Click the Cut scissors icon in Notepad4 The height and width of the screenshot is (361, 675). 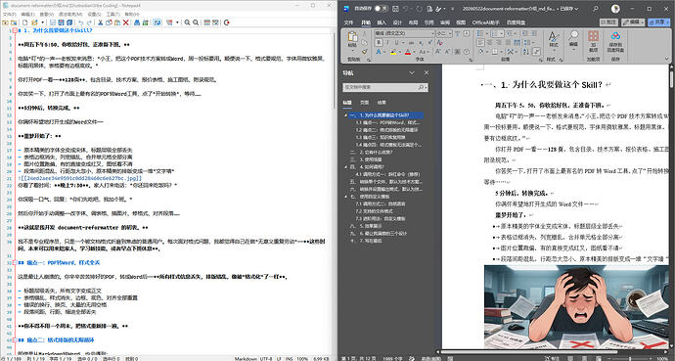[101, 23]
